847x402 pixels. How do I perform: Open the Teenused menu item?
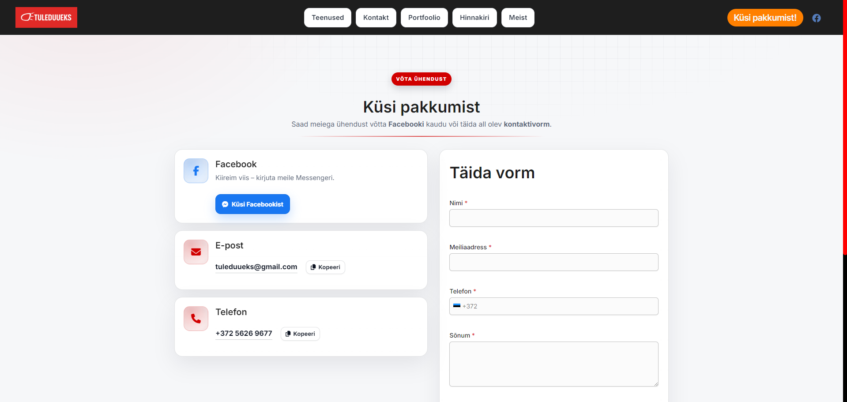tap(328, 18)
